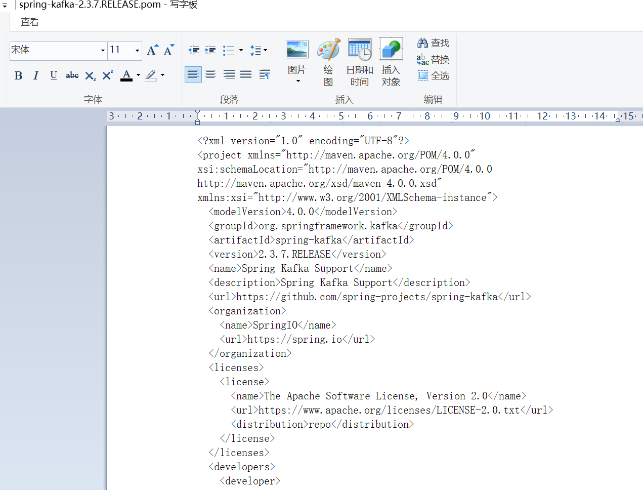
Task: Insert an object (插入对象)
Action: tap(391, 62)
